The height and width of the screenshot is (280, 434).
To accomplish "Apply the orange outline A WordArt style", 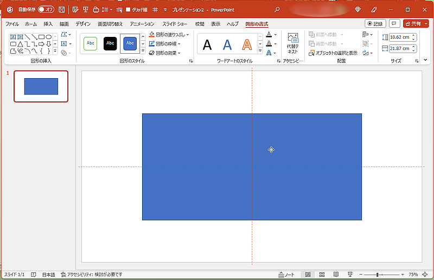I will [247, 44].
